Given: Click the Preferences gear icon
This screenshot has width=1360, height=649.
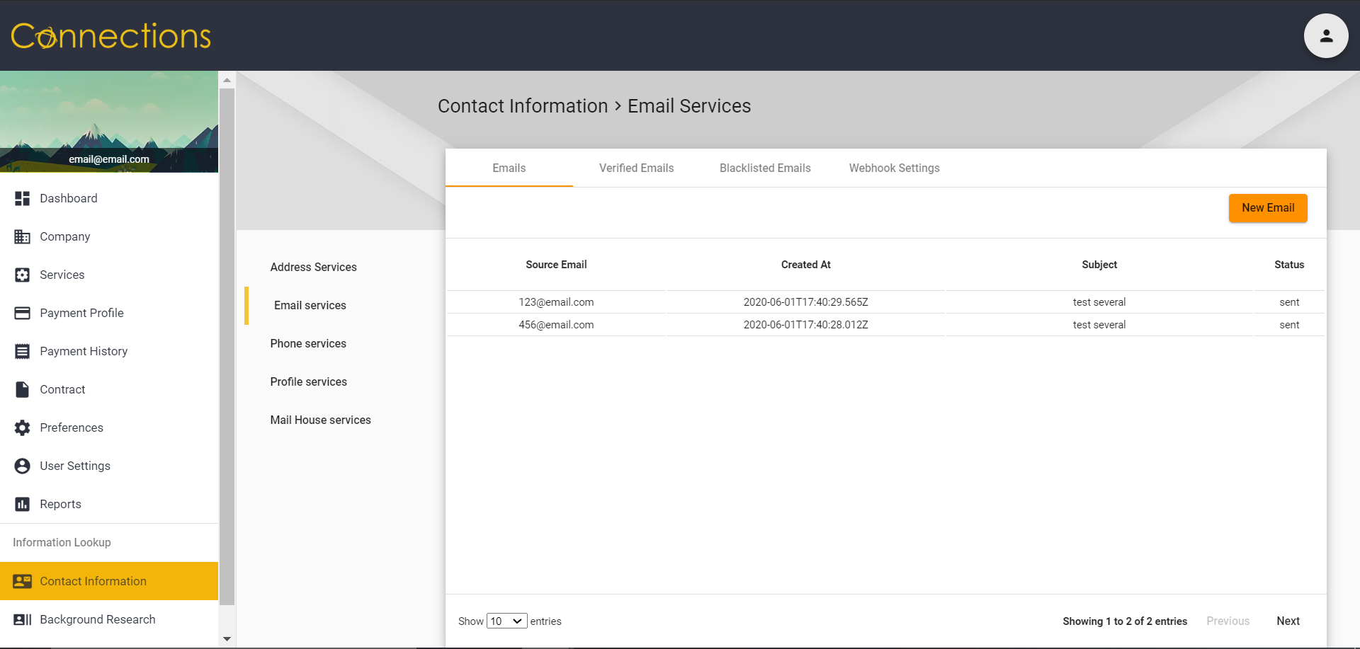Looking at the screenshot, I should tap(22, 427).
